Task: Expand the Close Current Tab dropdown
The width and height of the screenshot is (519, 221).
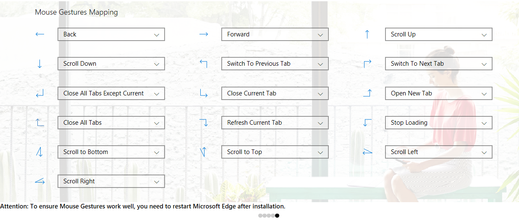Action: (x=275, y=93)
